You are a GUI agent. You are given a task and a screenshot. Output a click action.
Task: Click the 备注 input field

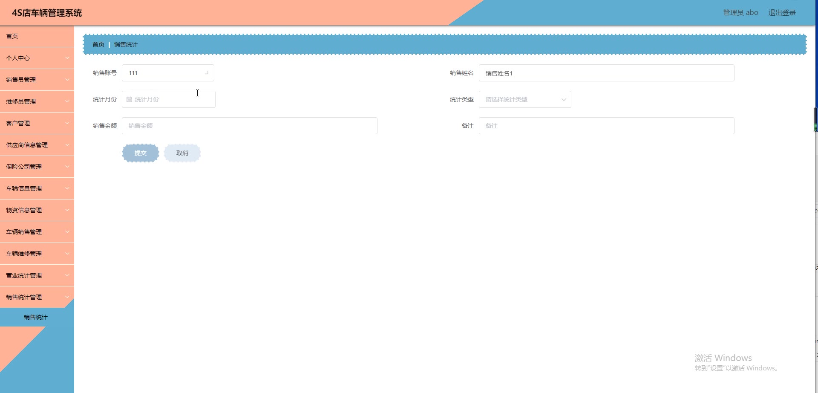(606, 126)
